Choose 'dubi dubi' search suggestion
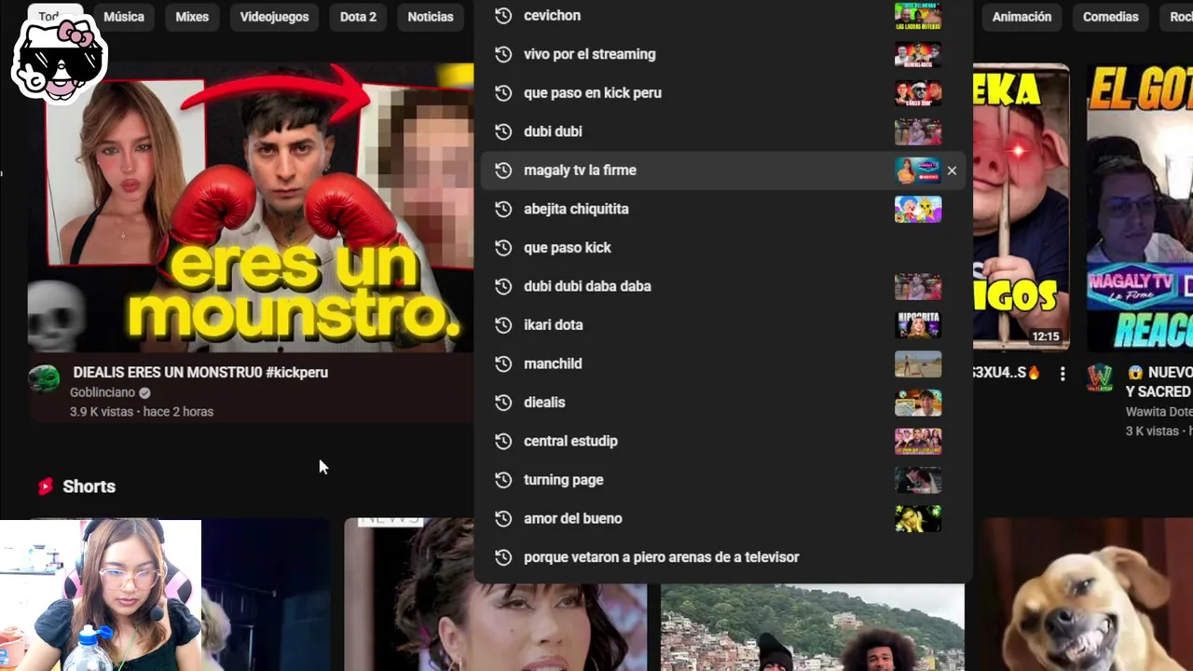Image resolution: width=1193 pixels, height=671 pixels. click(x=722, y=131)
